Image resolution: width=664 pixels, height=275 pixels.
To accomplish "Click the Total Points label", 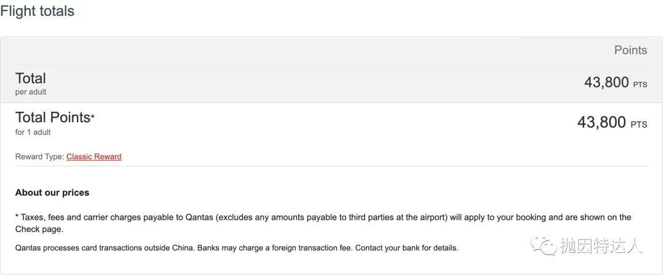I will coord(53,117).
